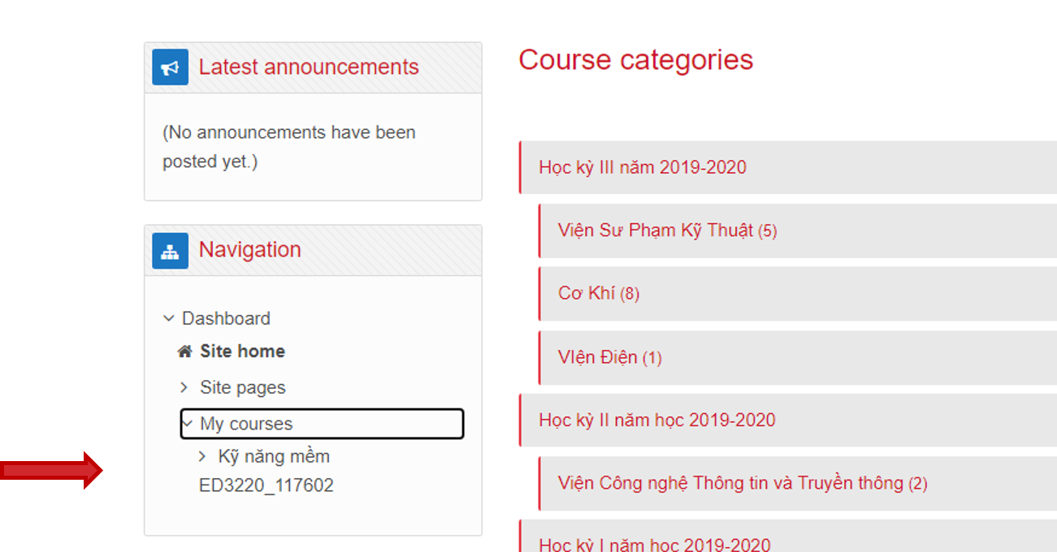Go to the Site home text link
The width and height of the screenshot is (1057, 552).
click(242, 351)
